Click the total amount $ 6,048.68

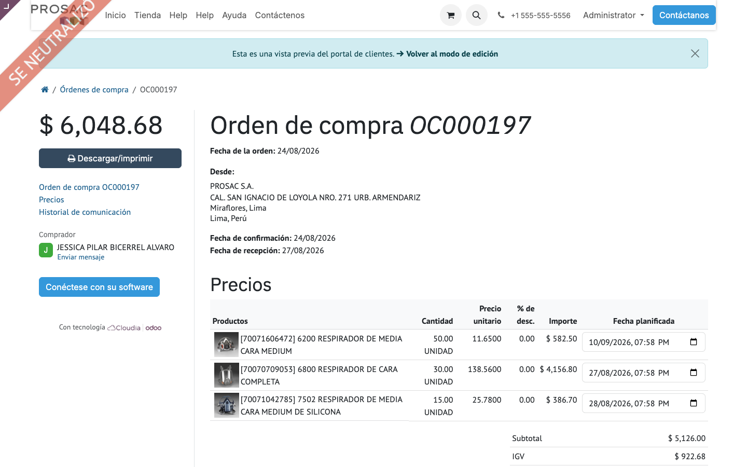(x=101, y=125)
